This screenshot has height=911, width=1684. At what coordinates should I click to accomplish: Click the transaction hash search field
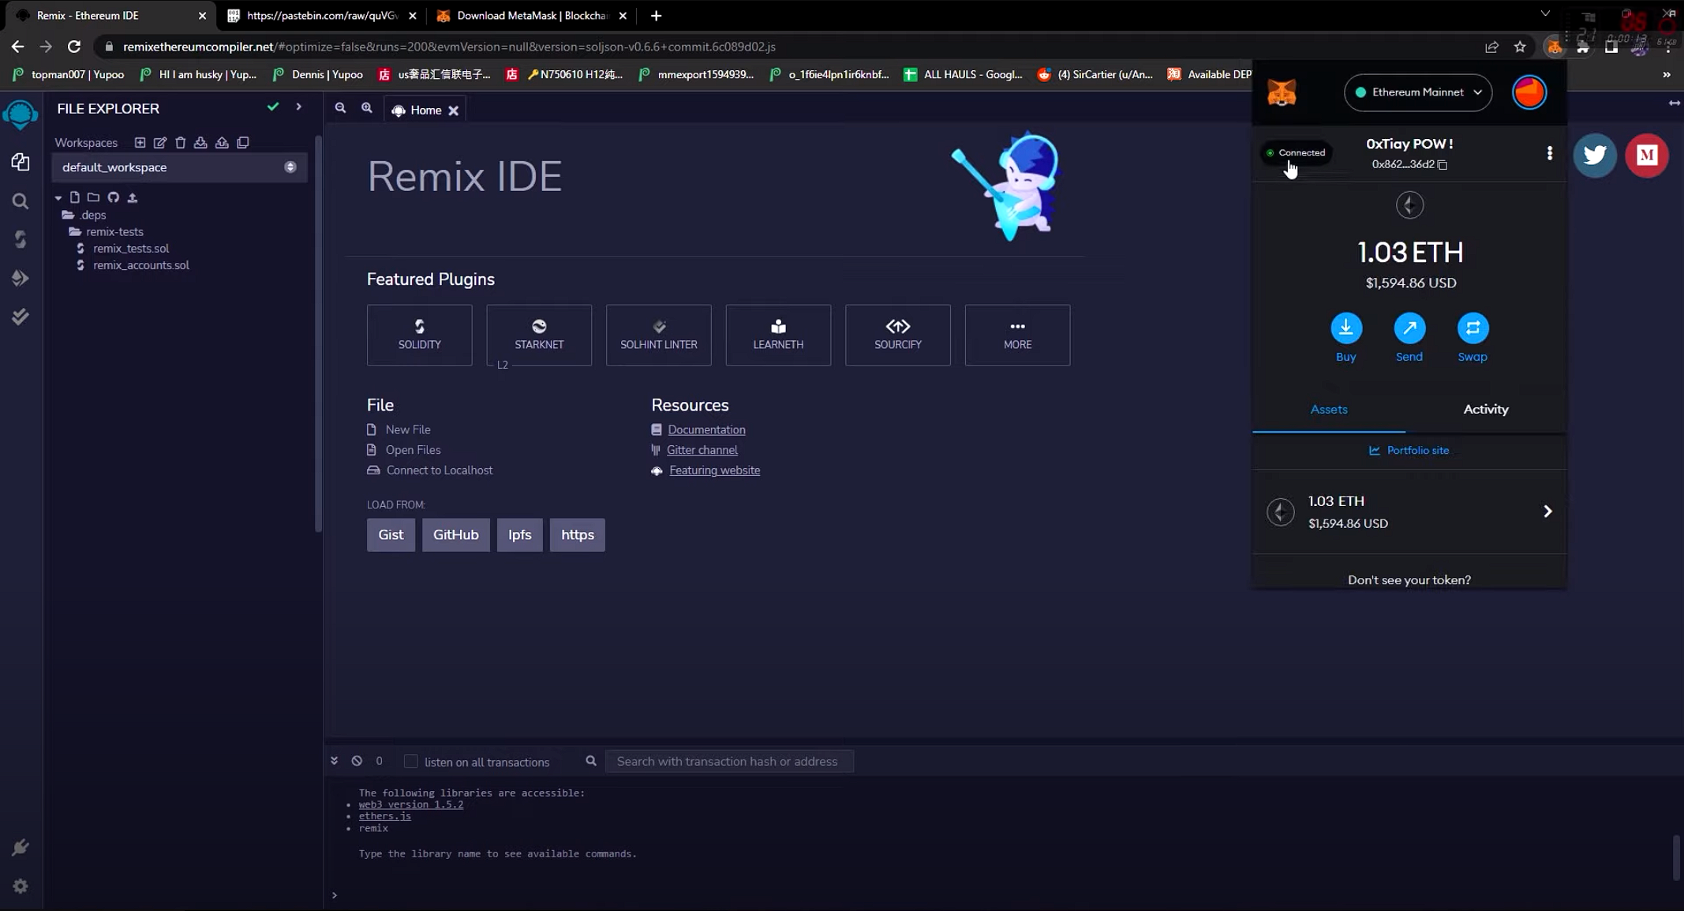click(728, 761)
